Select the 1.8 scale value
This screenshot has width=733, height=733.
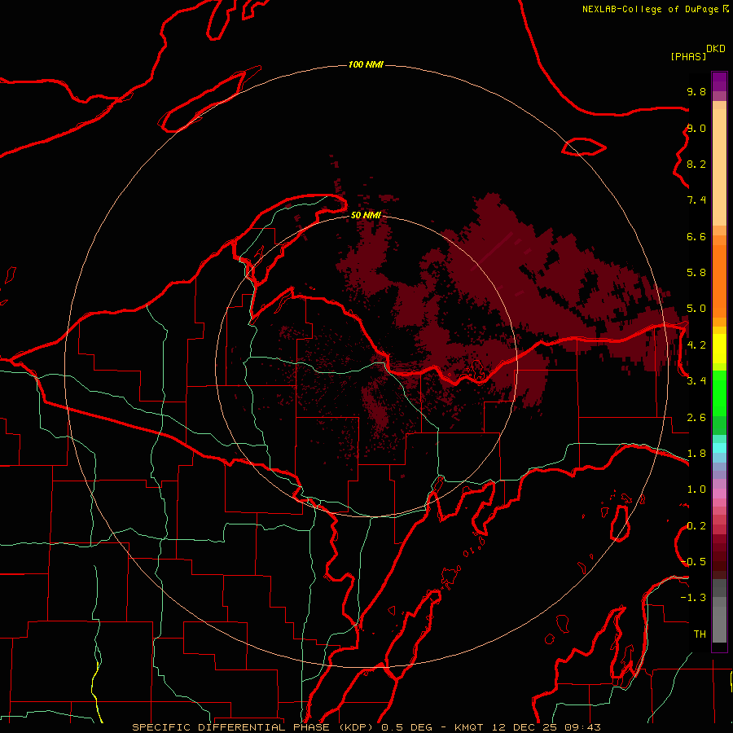tap(696, 454)
